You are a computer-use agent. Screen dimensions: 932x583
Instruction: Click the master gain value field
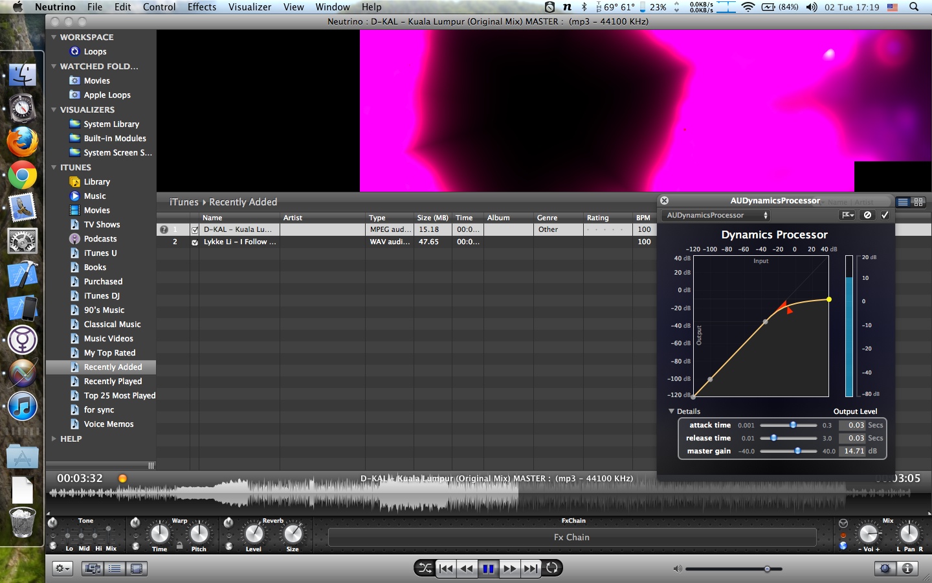pos(852,451)
